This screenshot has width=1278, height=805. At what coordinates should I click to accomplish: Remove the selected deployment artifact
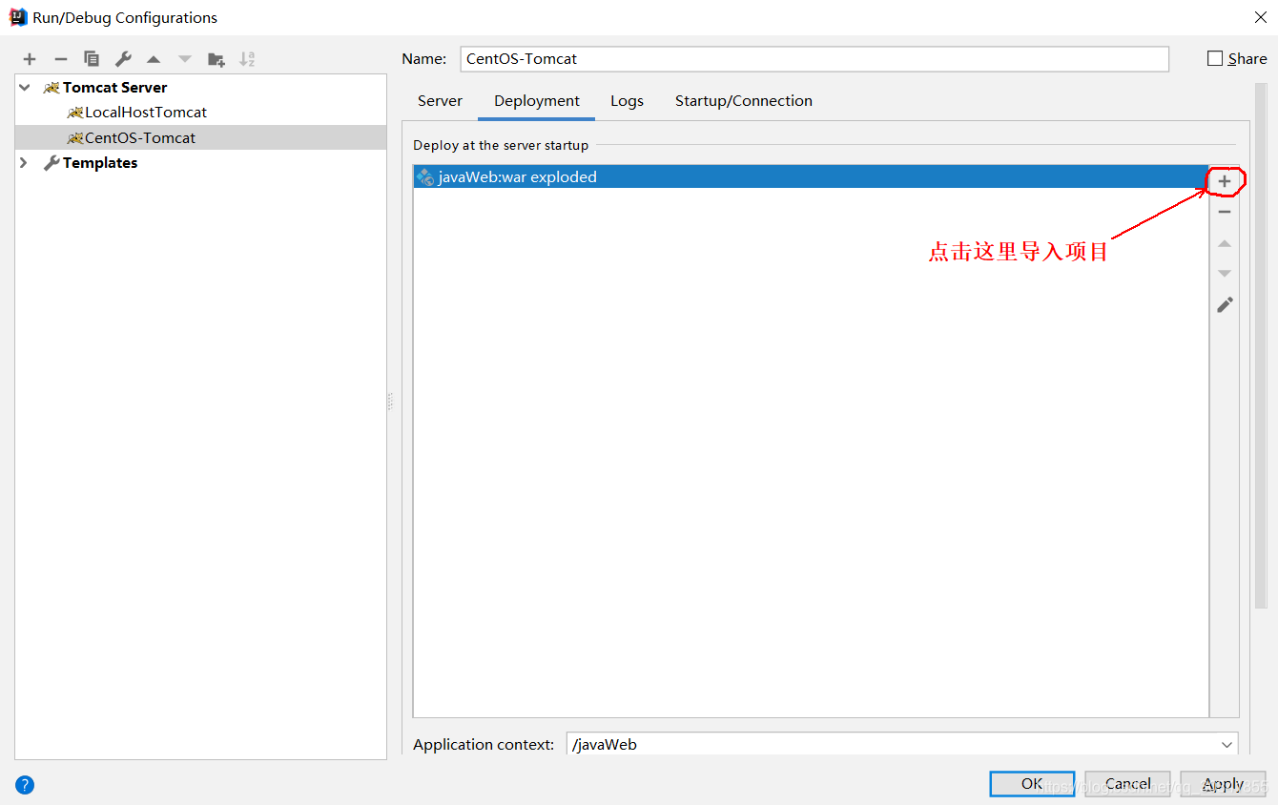pyautogui.click(x=1225, y=212)
